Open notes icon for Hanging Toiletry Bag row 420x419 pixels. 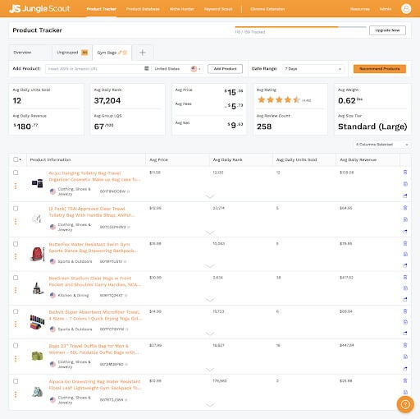pos(405,184)
